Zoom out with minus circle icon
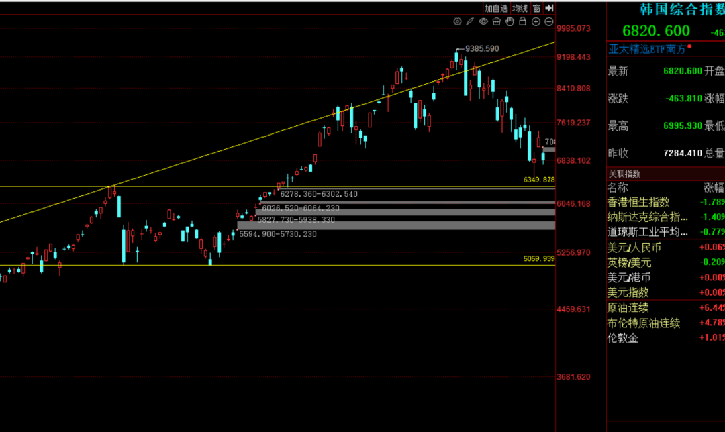Screen dimensions: 725x432 click(549, 21)
